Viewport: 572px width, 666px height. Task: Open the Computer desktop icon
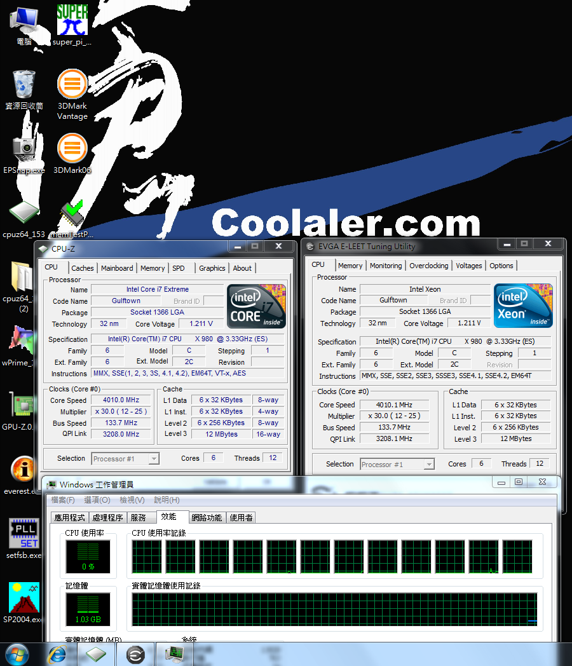[24, 25]
